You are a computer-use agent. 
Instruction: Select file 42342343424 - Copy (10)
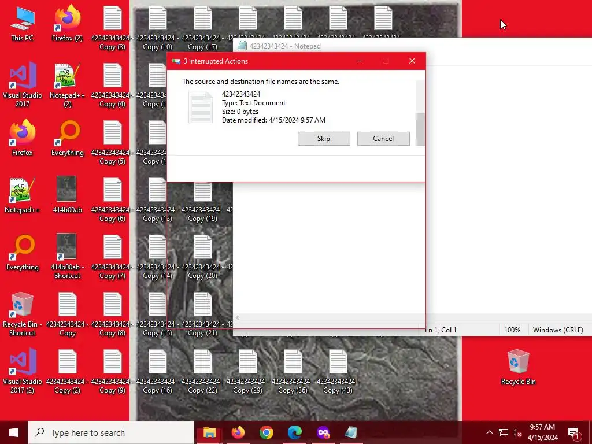point(157,28)
